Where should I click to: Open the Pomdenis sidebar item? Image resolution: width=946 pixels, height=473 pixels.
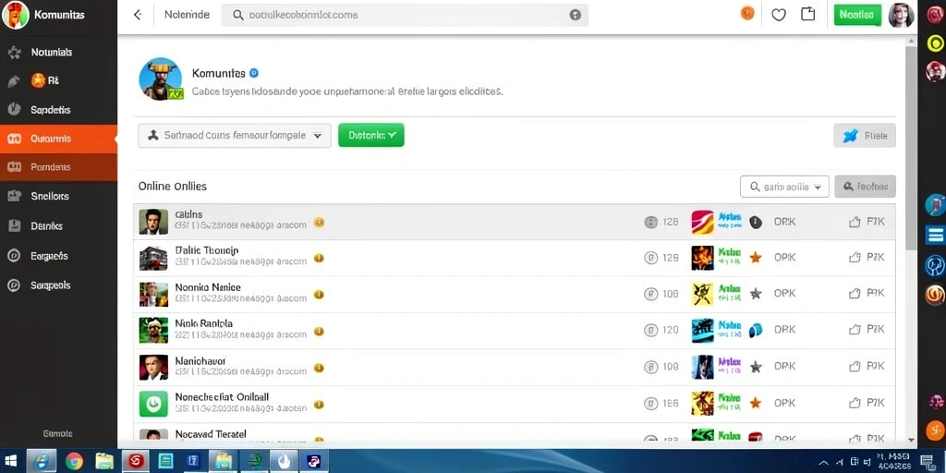(x=58, y=167)
